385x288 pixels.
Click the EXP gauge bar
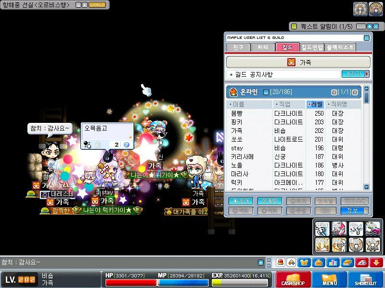tap(239, 282)
